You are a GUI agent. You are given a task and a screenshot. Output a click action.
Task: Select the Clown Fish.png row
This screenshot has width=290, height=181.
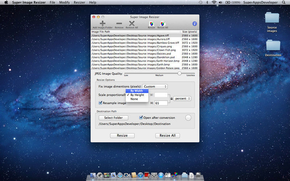(x=145, y=50)
